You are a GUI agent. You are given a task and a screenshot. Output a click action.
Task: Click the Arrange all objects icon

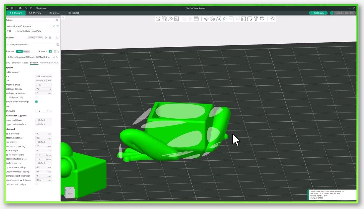pyautogui.click(x=176, y=19)
